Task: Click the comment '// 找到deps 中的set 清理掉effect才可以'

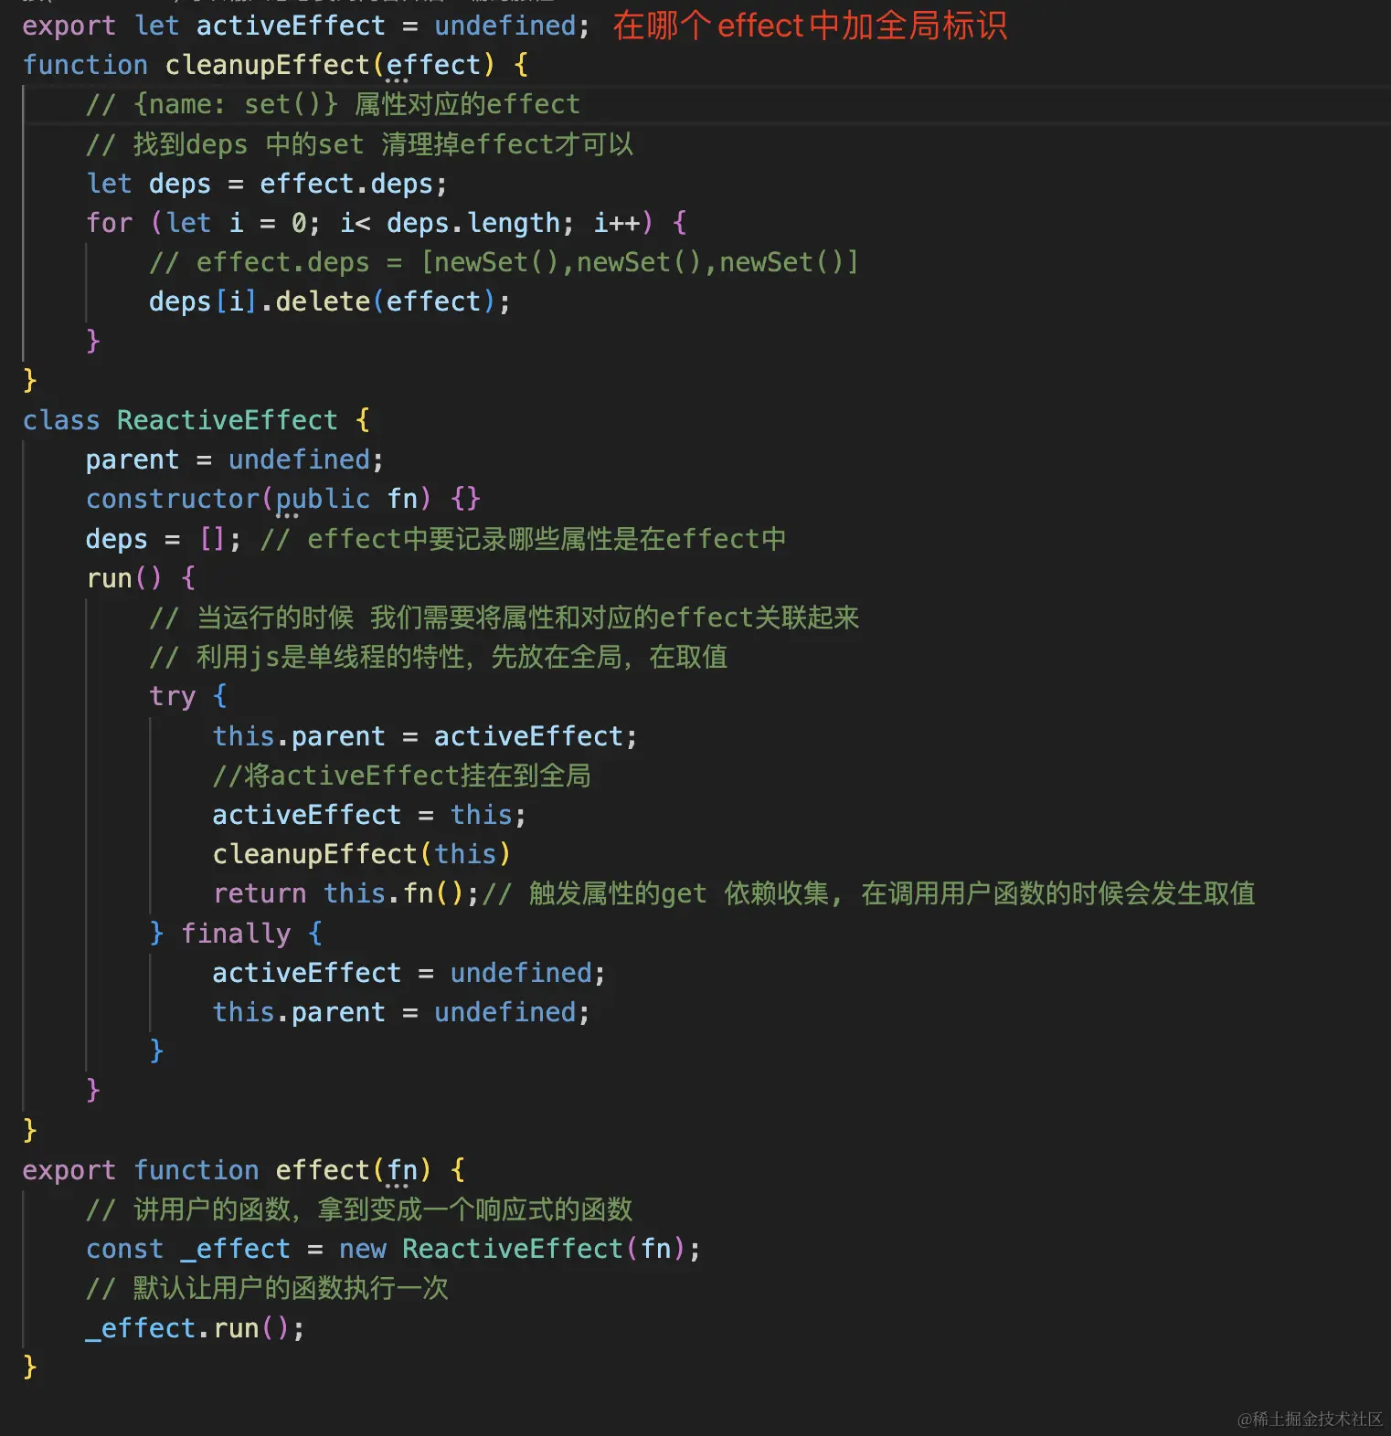Action: point(359,144)
